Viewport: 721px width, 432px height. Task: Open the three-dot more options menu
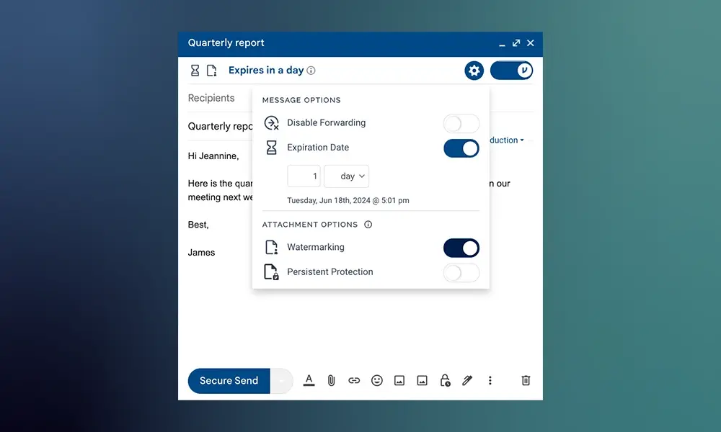[x=490, y=380]
